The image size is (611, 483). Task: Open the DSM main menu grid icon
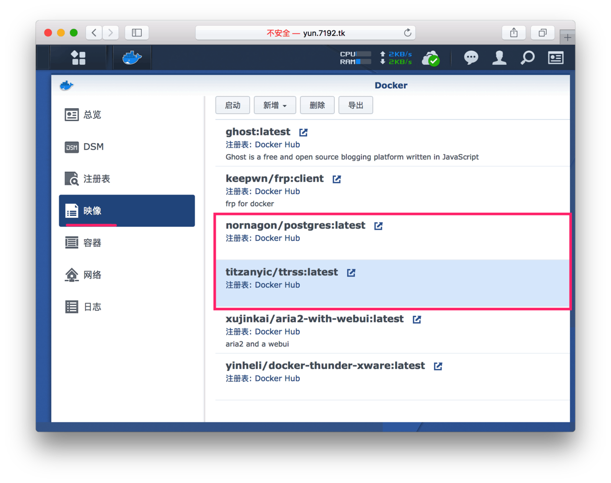78,58
